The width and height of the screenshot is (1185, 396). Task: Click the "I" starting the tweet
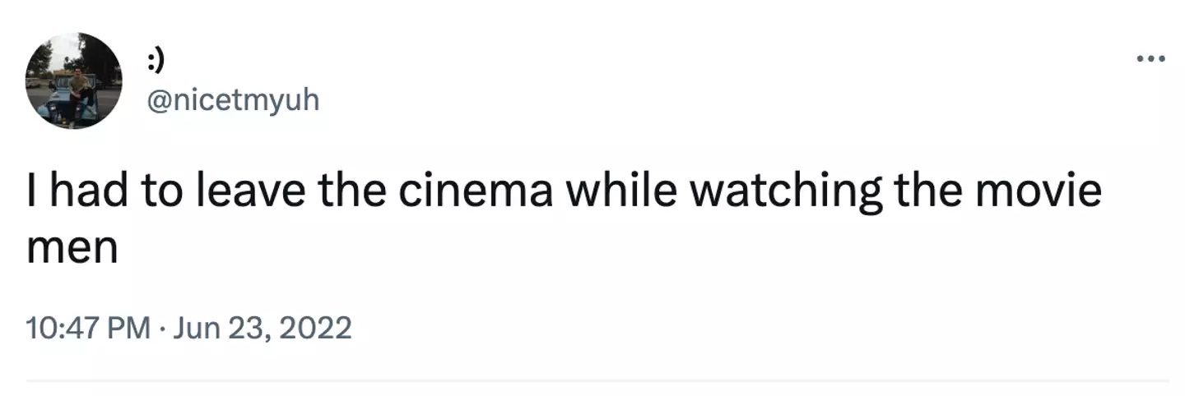(x=30, y=191)
